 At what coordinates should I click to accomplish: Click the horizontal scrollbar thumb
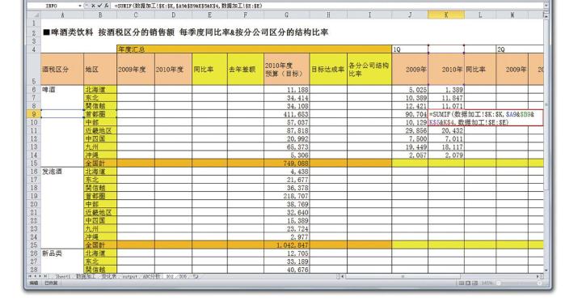403,276
